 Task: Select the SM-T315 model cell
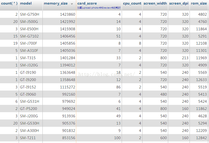tap(28, 58)
